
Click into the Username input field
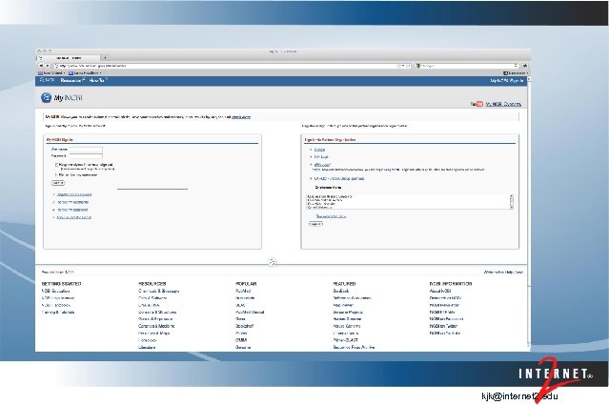pyautogui.click(x=86, y=149)
